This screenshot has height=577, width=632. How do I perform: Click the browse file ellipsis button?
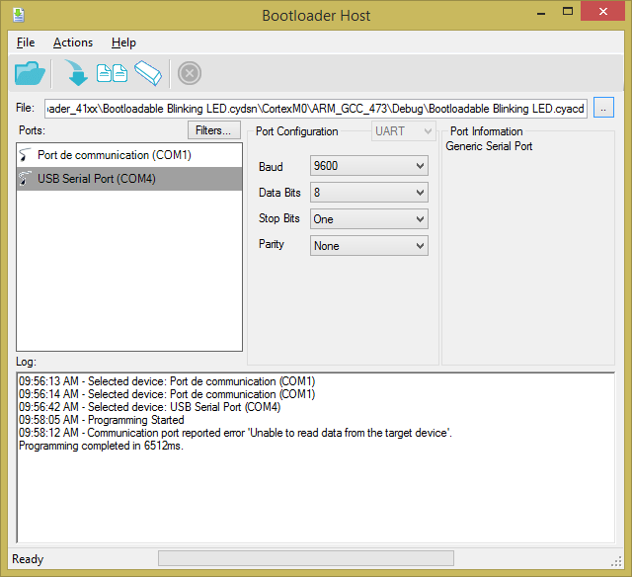pos(604,108)
